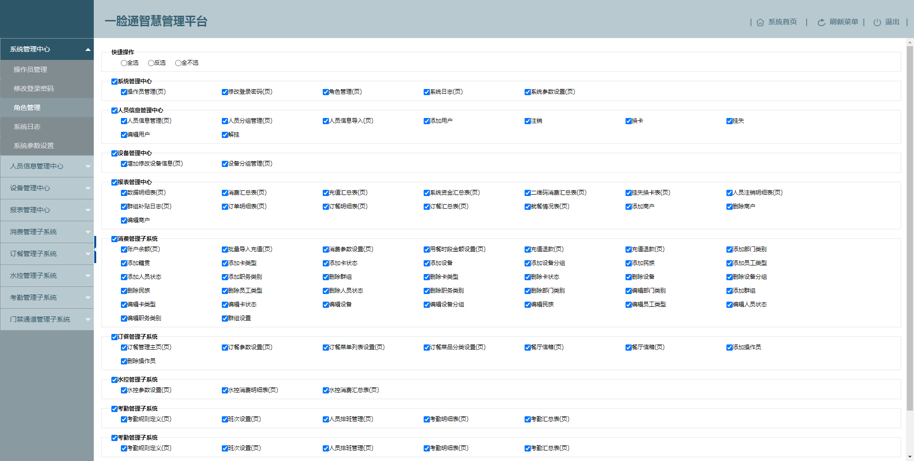914x461 pixels.
Task: Toggle the 设备管理中心 group checkbox
Action: [114, 153]
